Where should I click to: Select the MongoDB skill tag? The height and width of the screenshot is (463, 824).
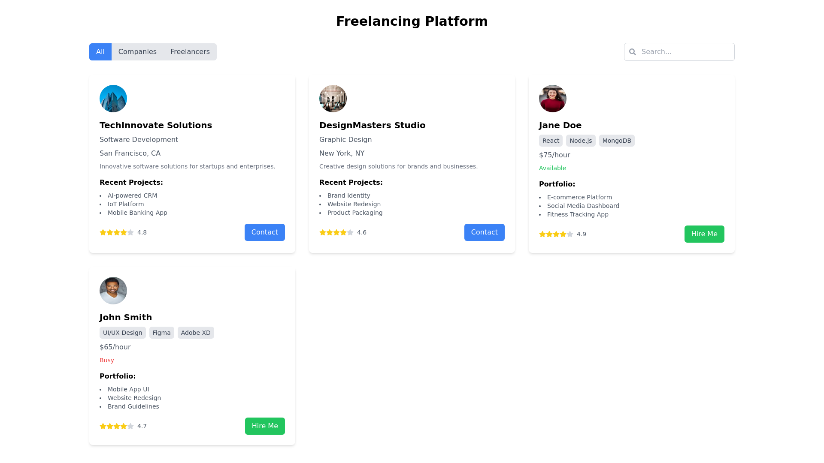tap(617, 140)
